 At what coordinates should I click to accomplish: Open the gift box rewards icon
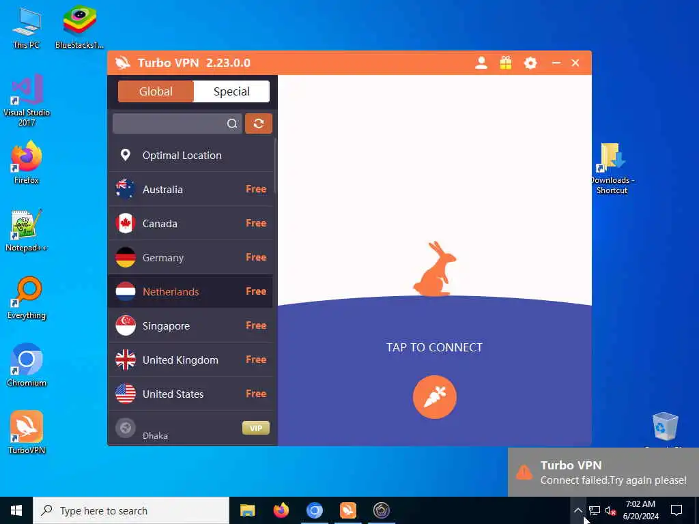pos(506,63)
